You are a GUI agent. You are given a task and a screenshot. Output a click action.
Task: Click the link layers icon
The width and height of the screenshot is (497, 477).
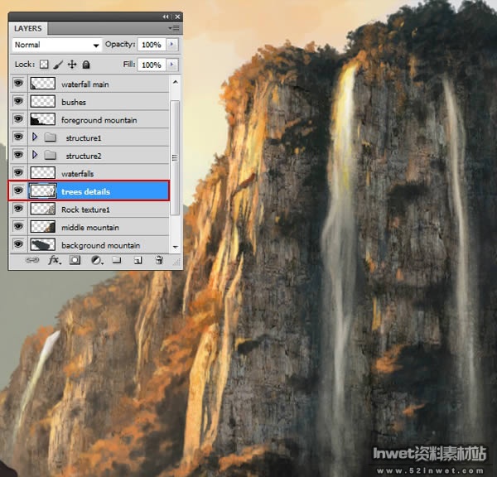(32, 260)
